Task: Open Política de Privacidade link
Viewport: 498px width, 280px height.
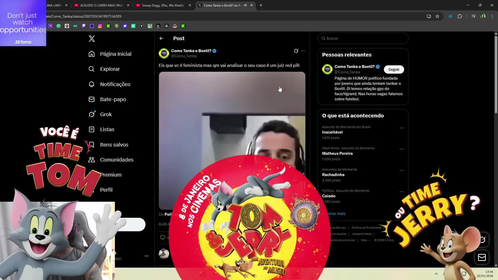Action: (x=366, y=227)
